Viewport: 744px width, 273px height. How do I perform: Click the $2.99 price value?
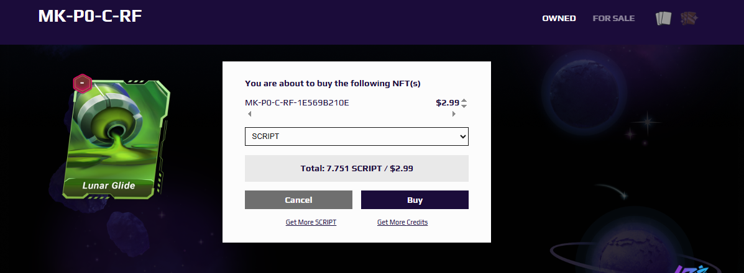tap(448, 102)
